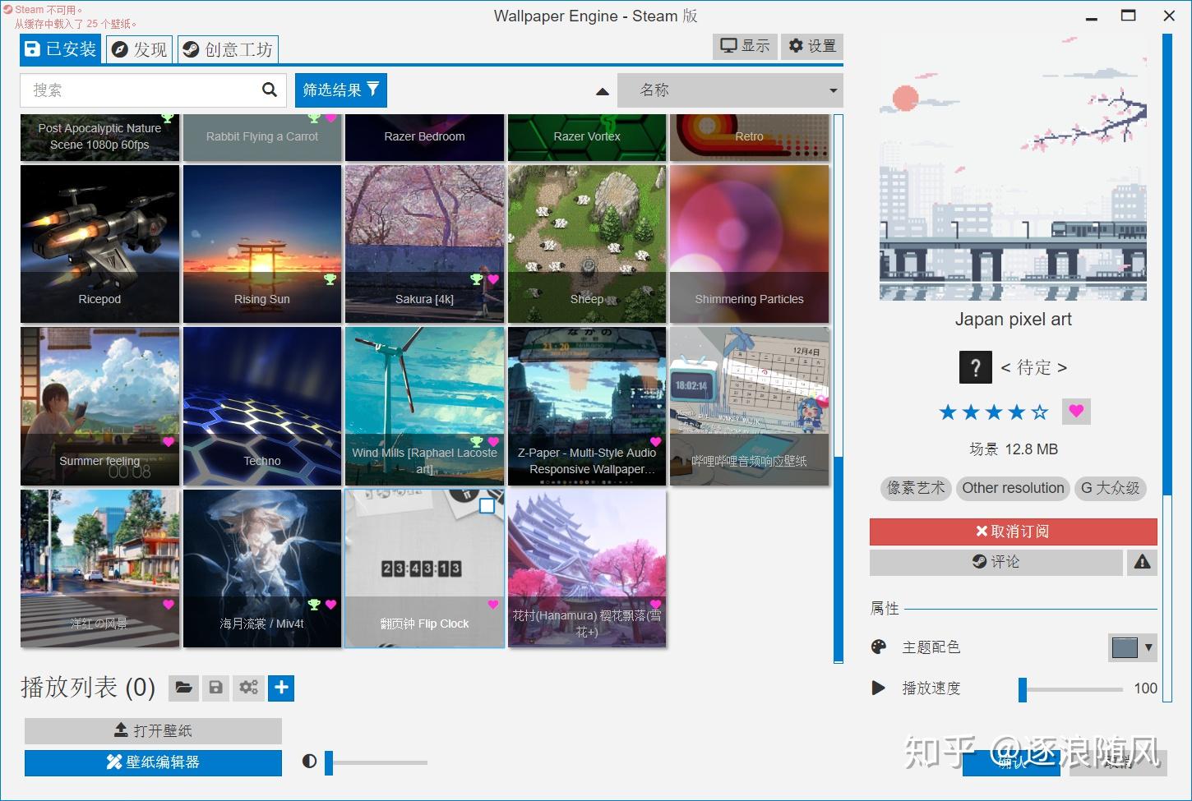Screen dimensions: 1192x801
Task: Click the < 待定 > author name
Action: pyautogui.click(x=1033, y=367)
